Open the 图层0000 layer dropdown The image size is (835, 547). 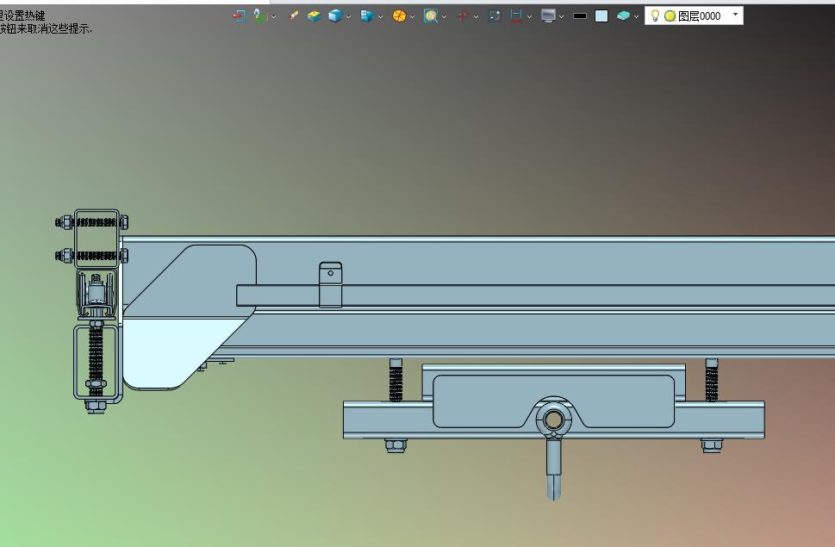tap(735, 15)
